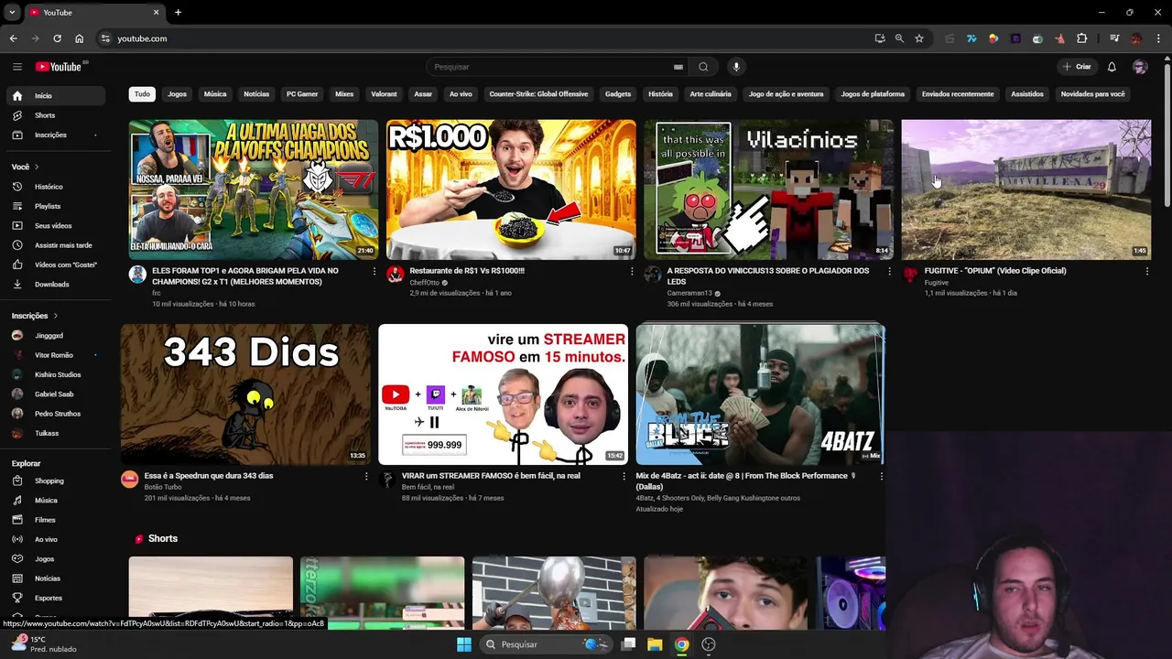
Task: Click the magnifier search button
Action: pos(703,67)
